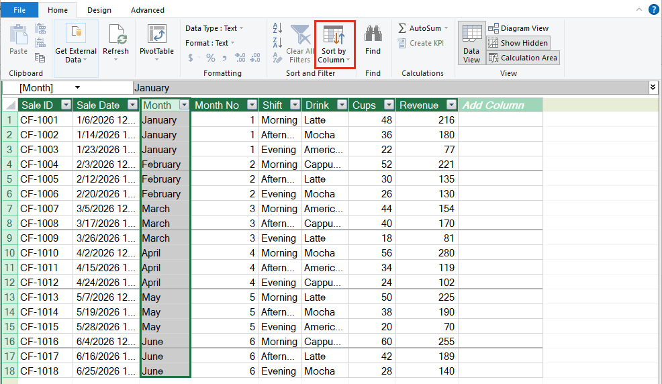The image size is (662, 384).
Task: Decrease decimal places
Action: [255, 57]
